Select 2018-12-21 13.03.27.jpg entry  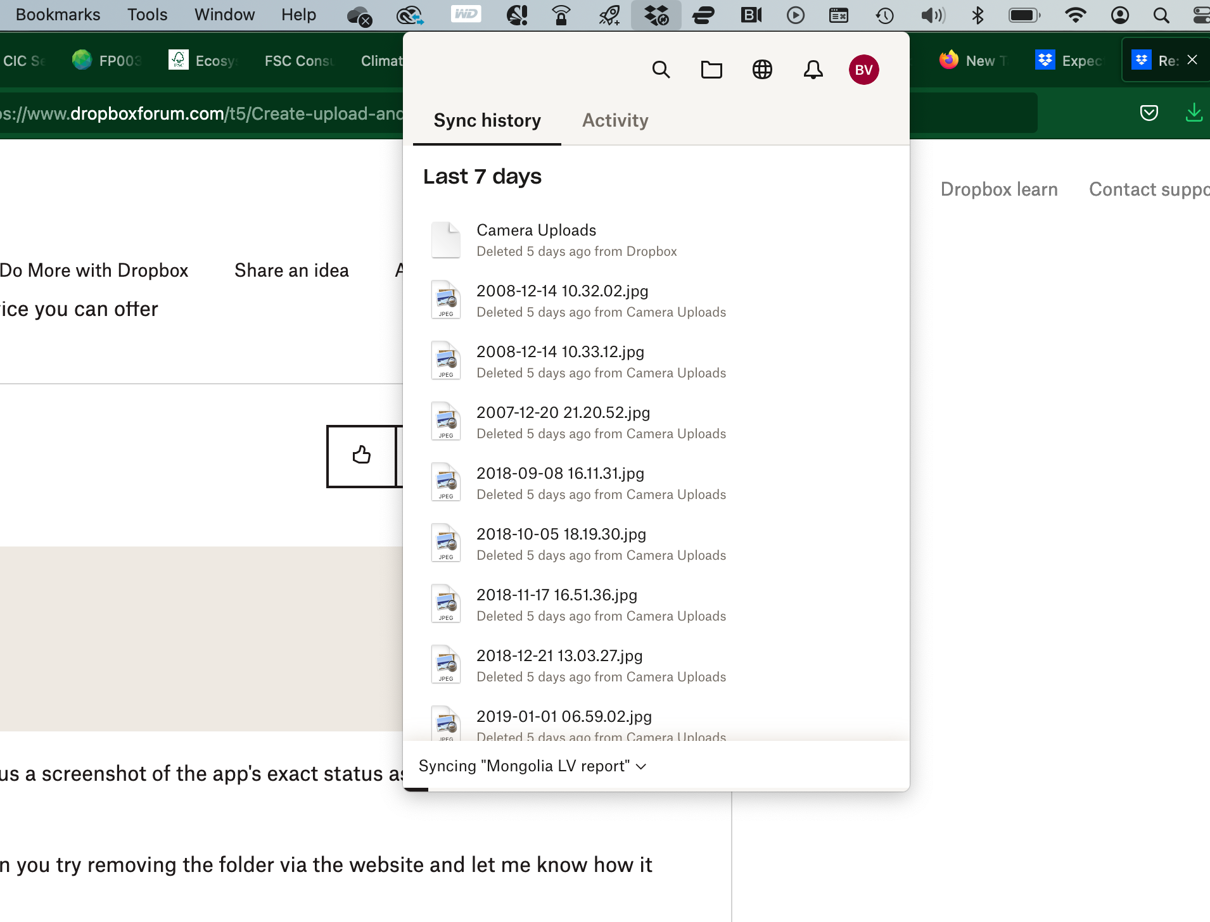coord(656,666)
